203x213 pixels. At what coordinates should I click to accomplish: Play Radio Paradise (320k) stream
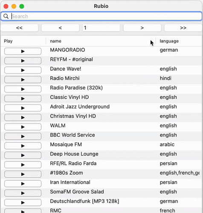pyautogui.click(x=23, y=89)
